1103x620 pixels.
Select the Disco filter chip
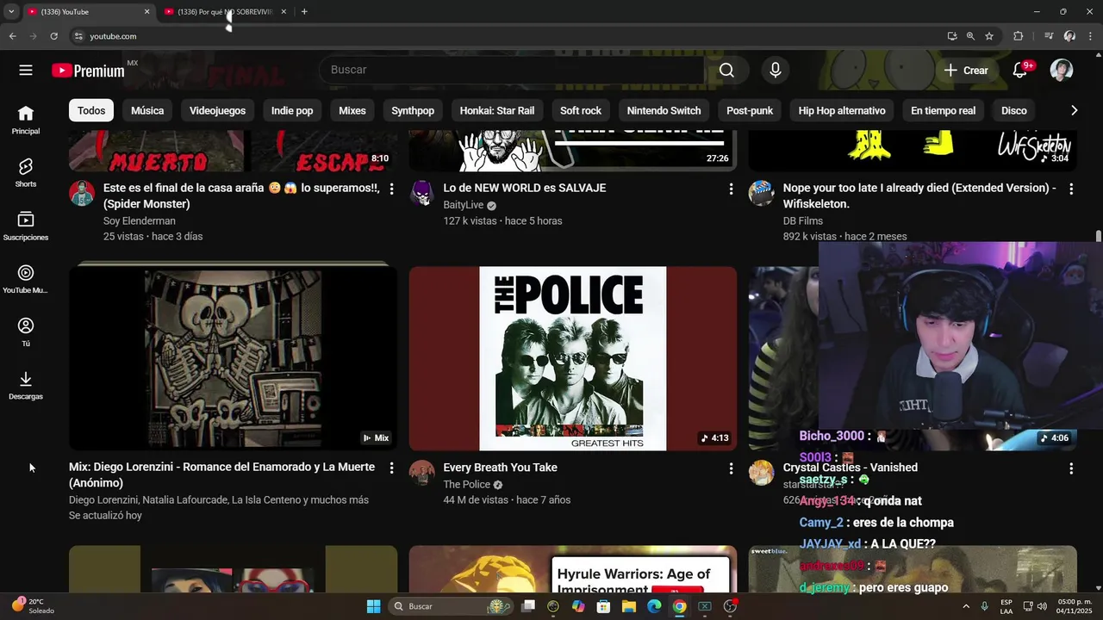1014,110
